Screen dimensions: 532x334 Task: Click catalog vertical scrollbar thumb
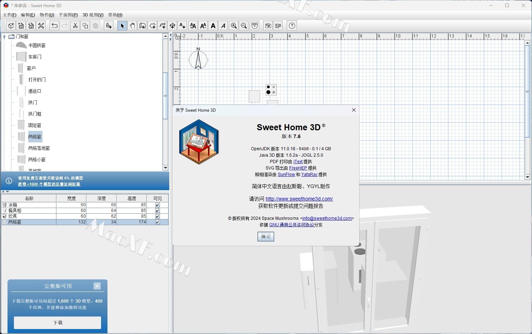[165, 96]
